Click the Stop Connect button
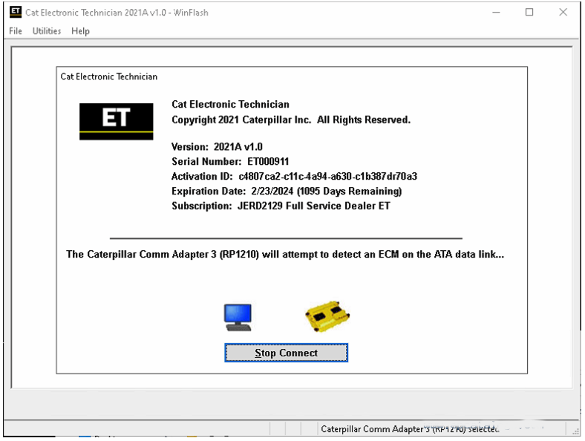Screen dimensions: 585x441 [x=286, y=353]
